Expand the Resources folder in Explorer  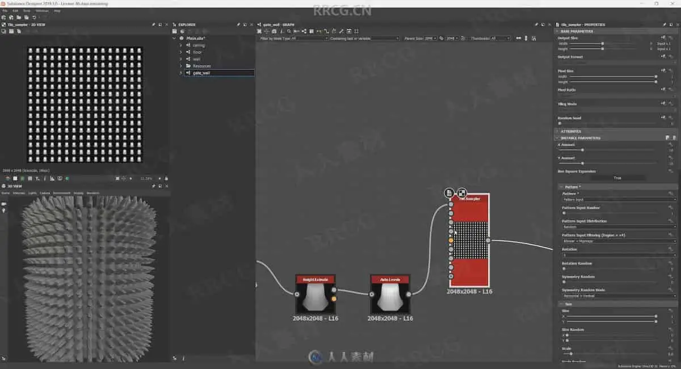tap(181, 66)
